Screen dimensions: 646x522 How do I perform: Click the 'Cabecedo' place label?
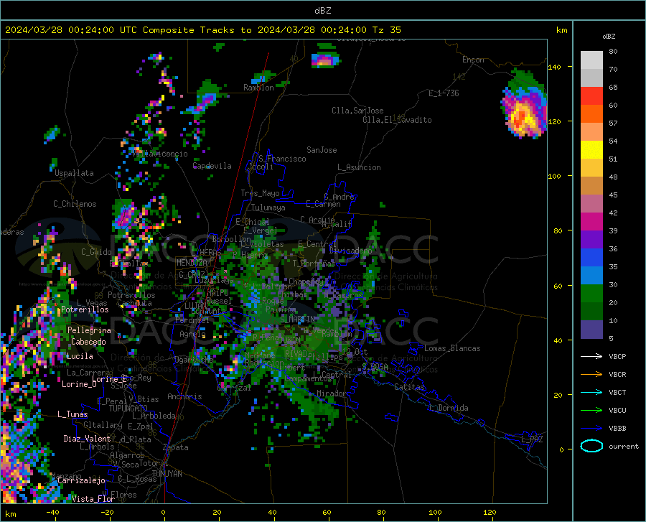[x=88, y=342]
